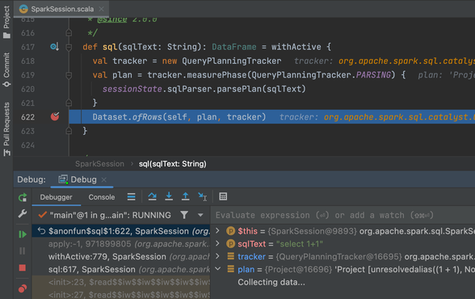The image size is (475, 299).
Task: Click the Step Into button
Action: 169,196
